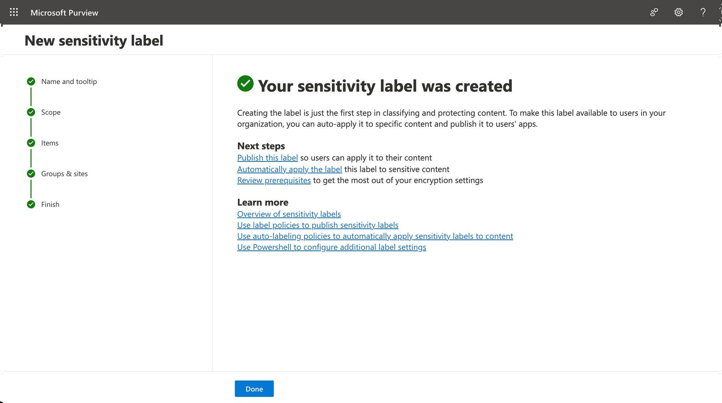Open the Automatically apply the label link

[x=290, y=169]
